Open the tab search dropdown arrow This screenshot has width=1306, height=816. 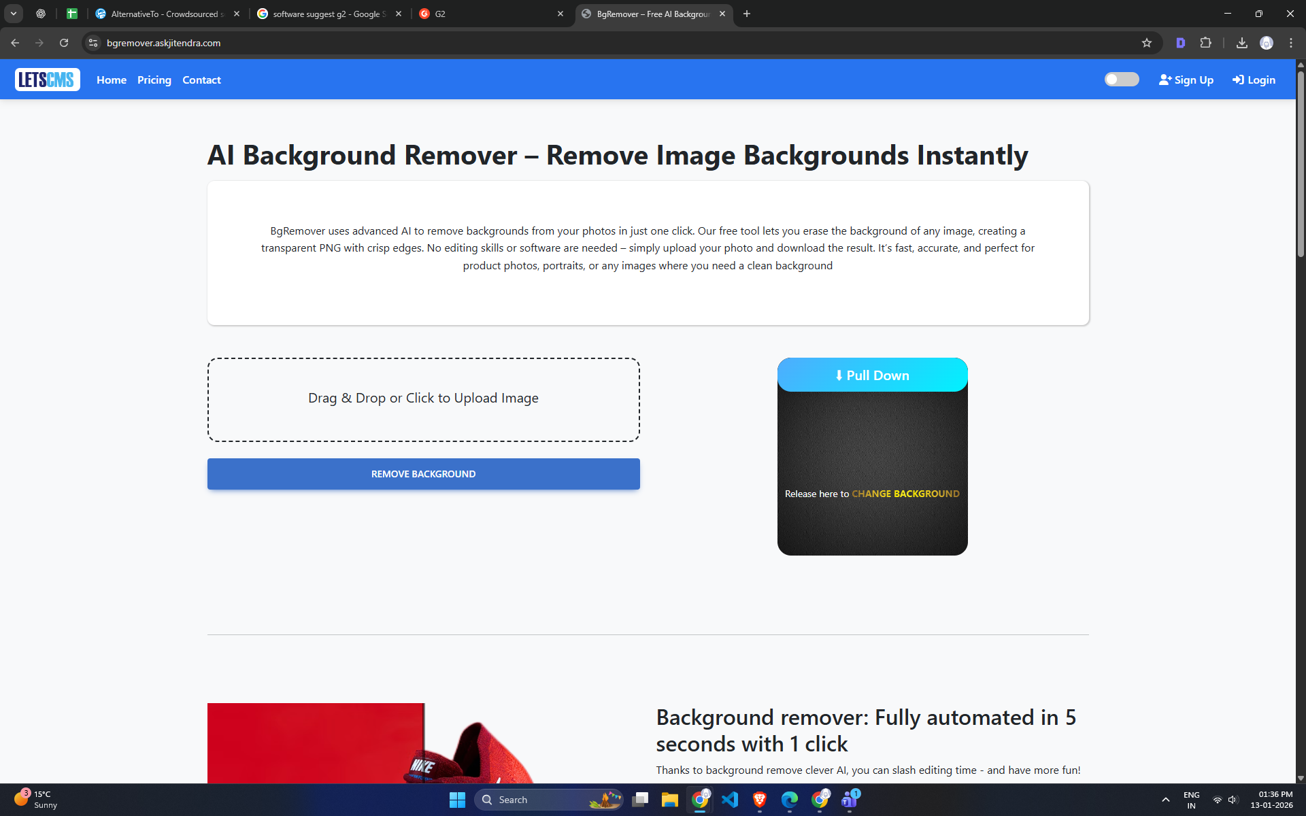point(13,14)
